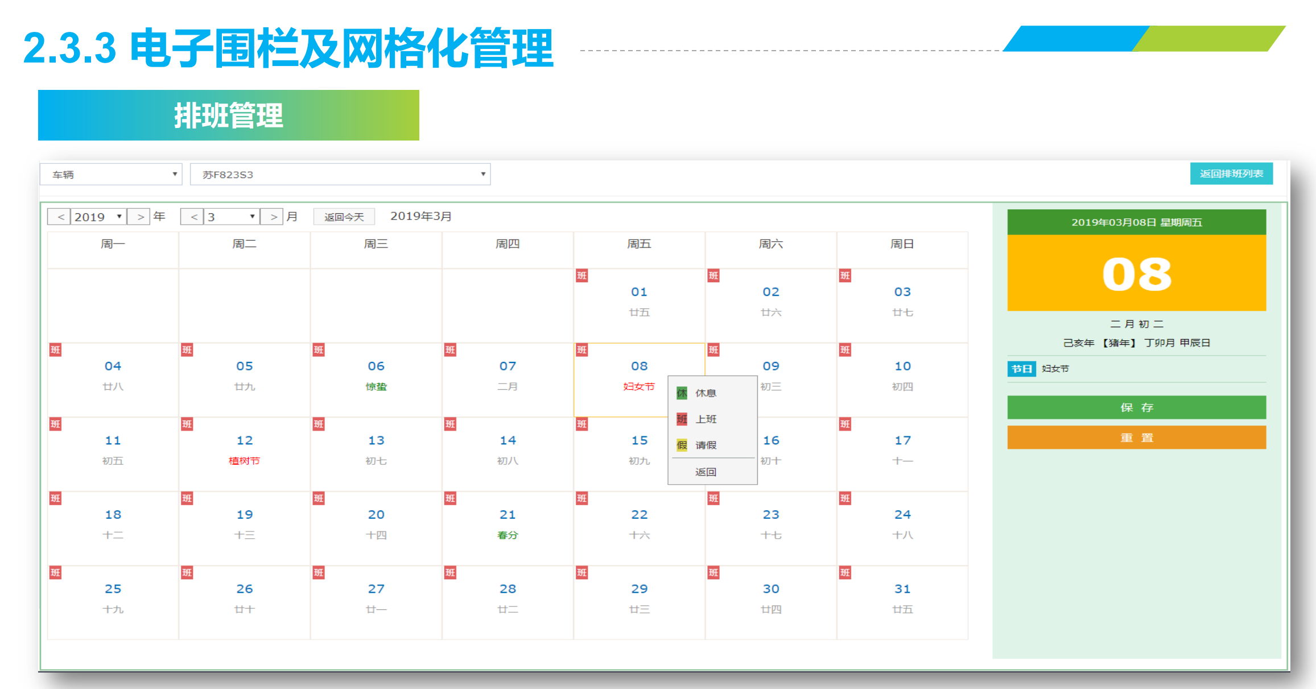Click the green 休 icon in popup menu
Screen dimensions: 1316x689
coord(682,393)
